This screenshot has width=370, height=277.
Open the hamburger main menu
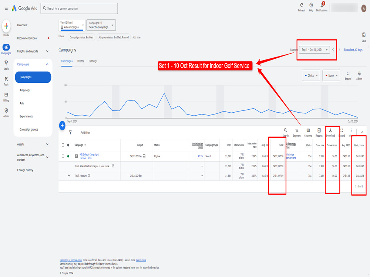(x=6, y=8)
